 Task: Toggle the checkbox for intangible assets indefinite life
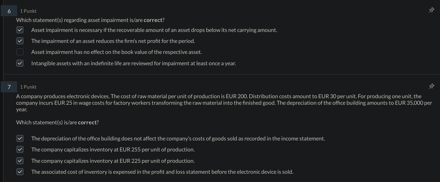[x=20, y=63]
